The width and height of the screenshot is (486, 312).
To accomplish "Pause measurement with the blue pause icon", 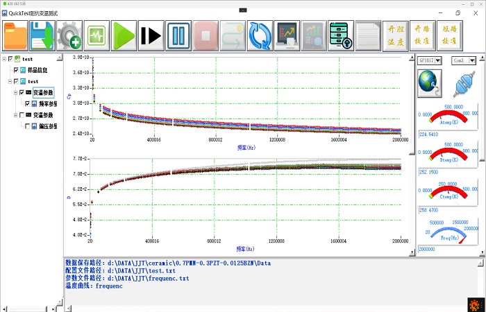I will click(178, 35).
